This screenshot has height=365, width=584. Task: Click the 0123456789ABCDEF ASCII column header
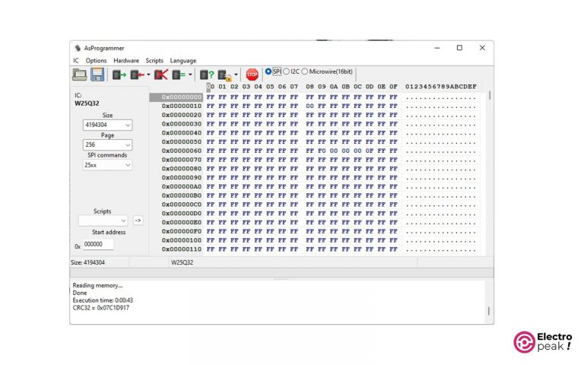pos(441,87)
